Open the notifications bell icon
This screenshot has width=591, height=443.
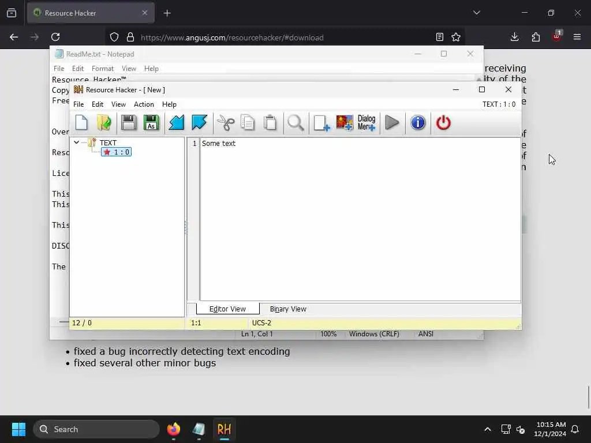(x=575, y=429)
